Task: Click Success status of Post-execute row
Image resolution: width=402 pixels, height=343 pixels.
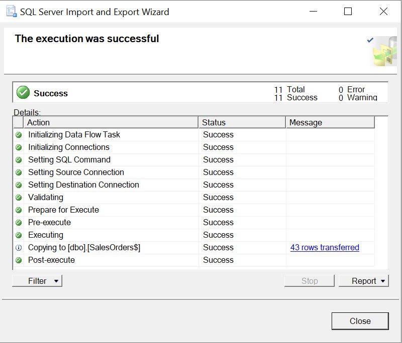Action: pos(218,260)
